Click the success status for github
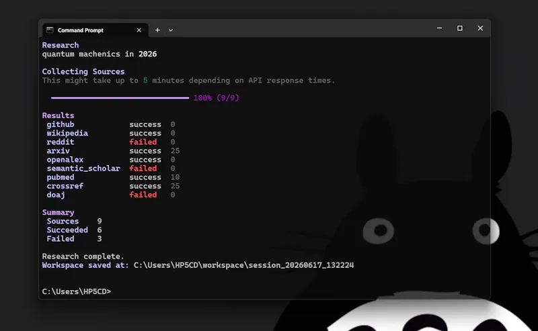Image resolution: width=538 pixels, height=331 pixels. pos(145,124)
